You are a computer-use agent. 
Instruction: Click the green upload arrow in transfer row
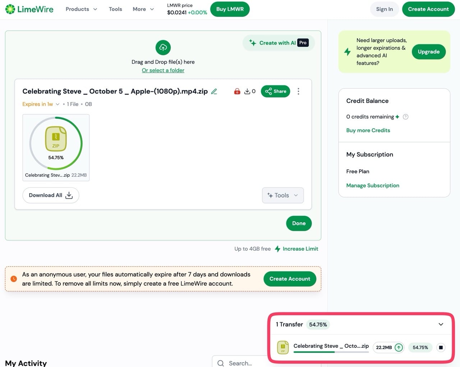399,347
